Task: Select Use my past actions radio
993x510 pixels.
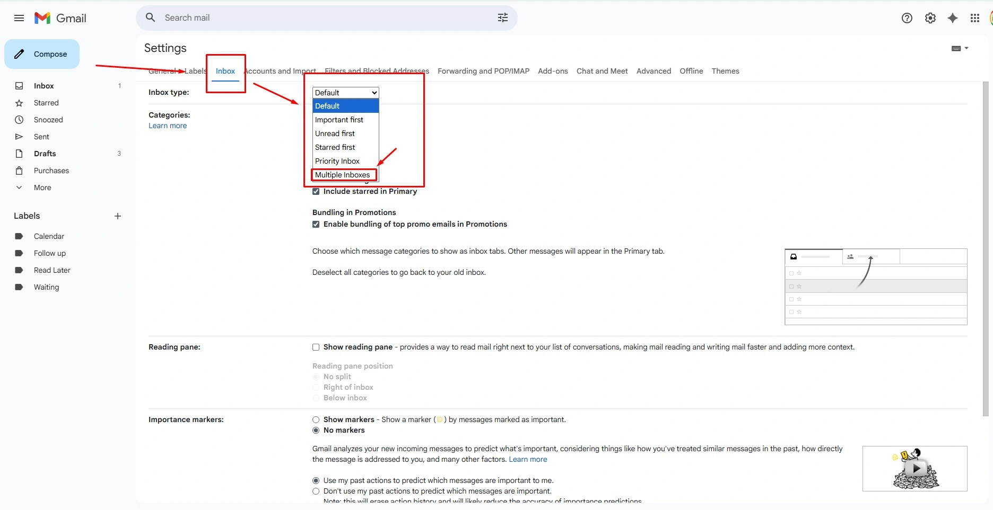Action: coord(316,481)
